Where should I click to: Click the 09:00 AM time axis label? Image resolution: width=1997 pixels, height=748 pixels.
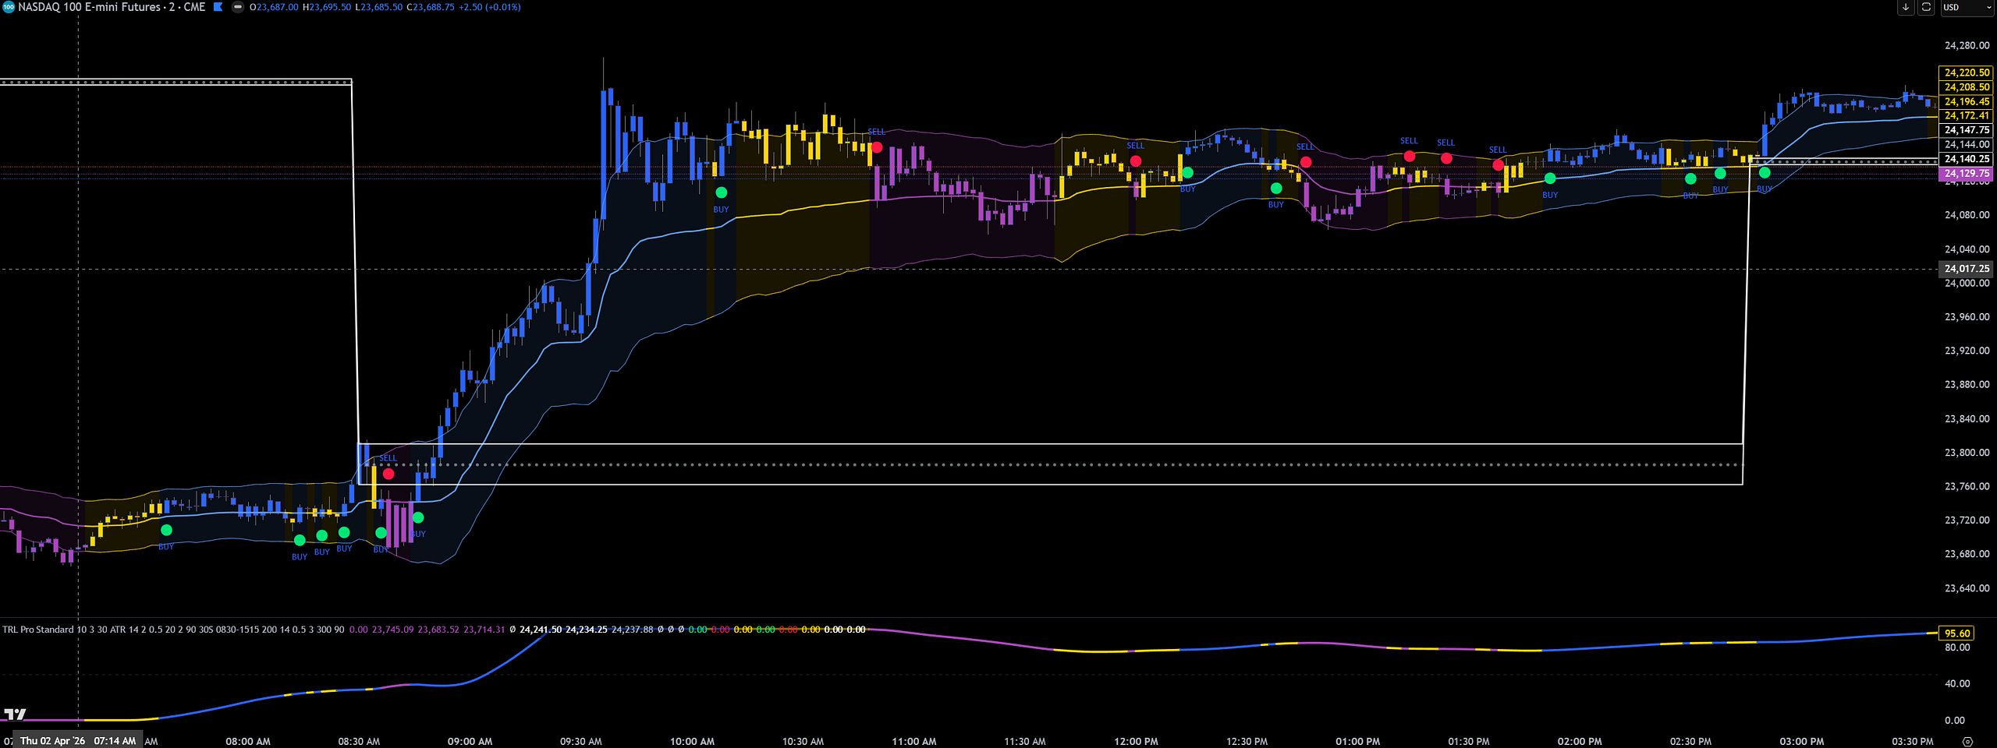pyautogui.click(x=470, y=742)
